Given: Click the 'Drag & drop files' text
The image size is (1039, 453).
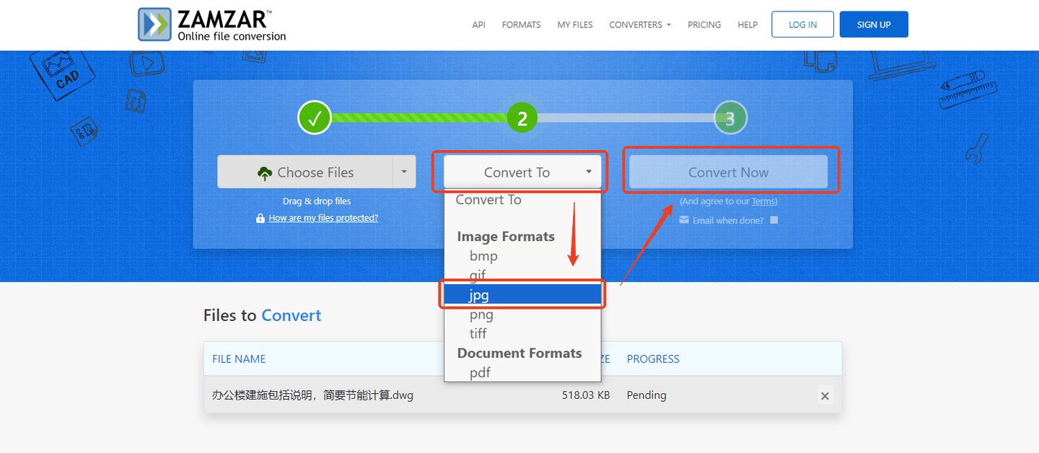Looking at the screenshot, I should click(x=317, y=201).
